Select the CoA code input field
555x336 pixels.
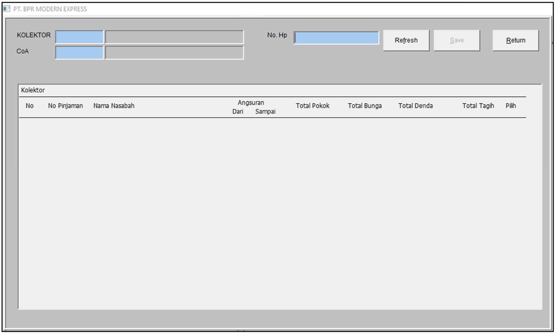[79, 53]
